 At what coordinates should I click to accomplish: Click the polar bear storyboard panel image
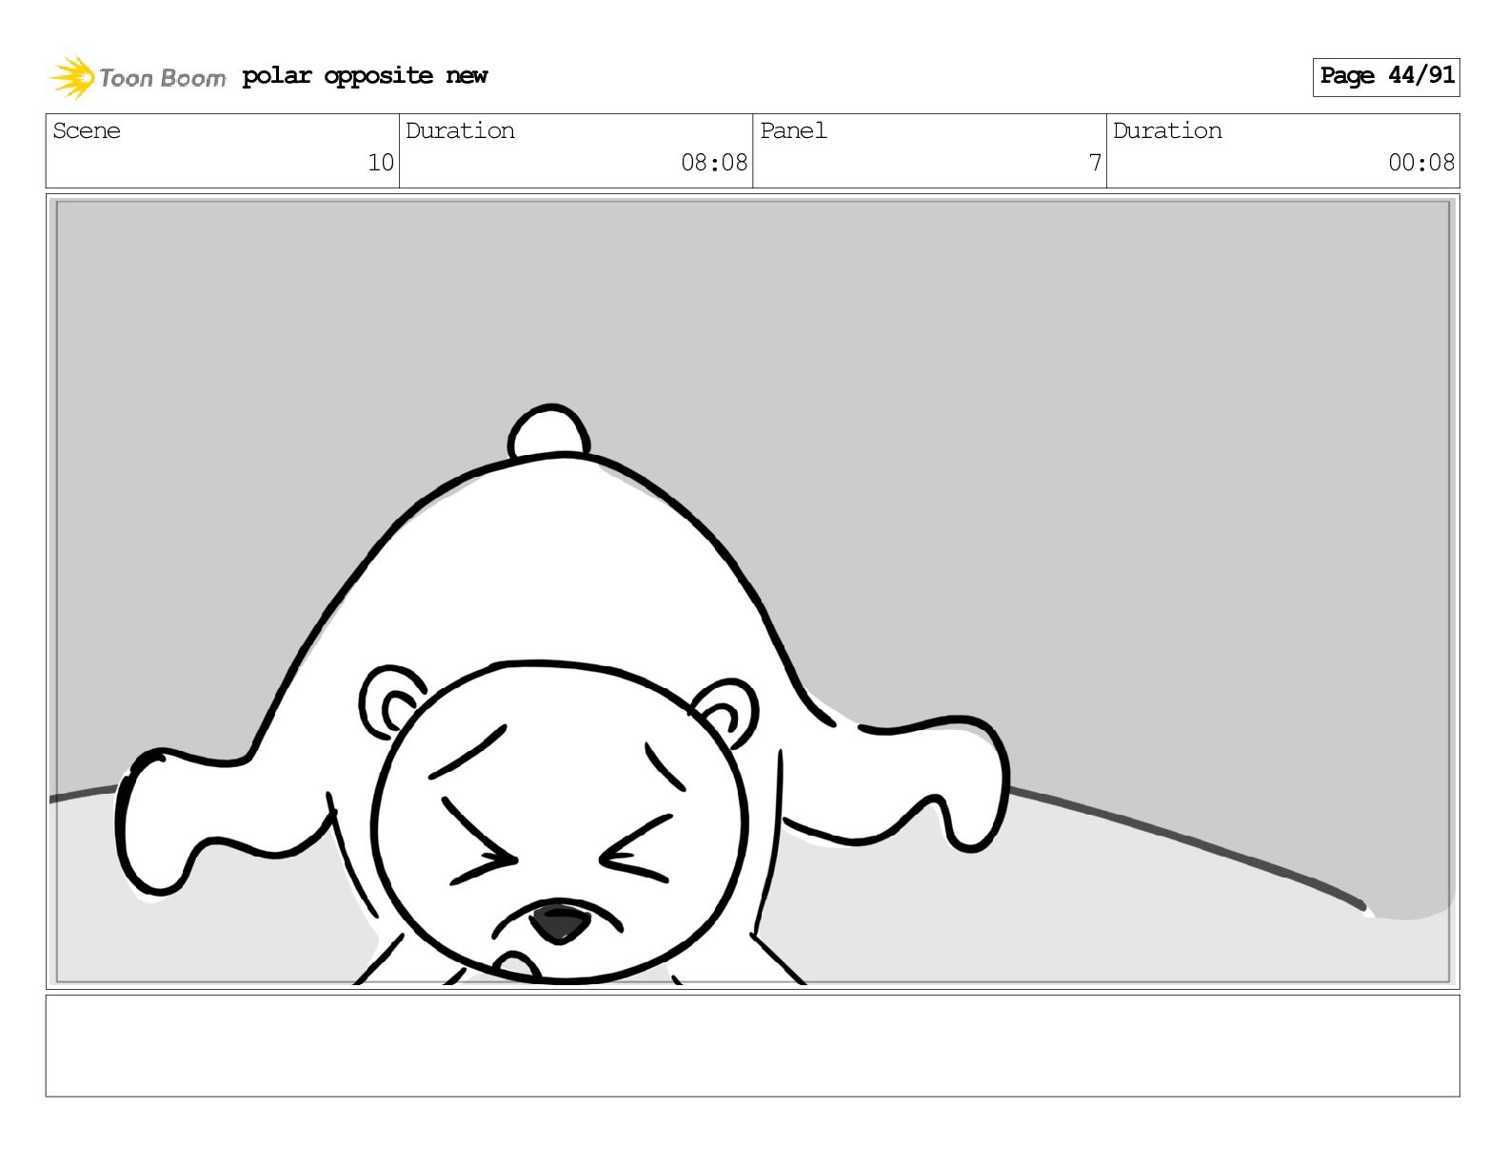(752, 591)
